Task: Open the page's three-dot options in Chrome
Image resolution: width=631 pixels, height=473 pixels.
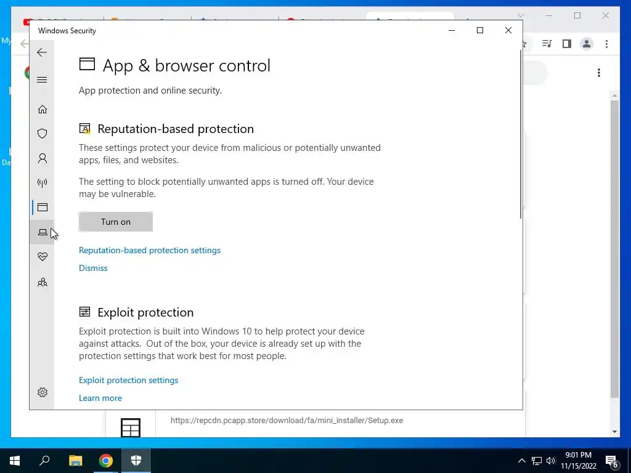Action: click(x=599, y=73)
